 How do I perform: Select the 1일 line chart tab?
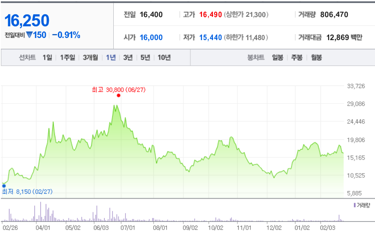(47, 57)
